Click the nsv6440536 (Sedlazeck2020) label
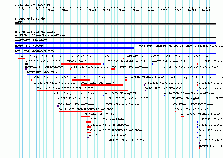The height and width of the screenshot is (158, 223). tap(35, 51)
